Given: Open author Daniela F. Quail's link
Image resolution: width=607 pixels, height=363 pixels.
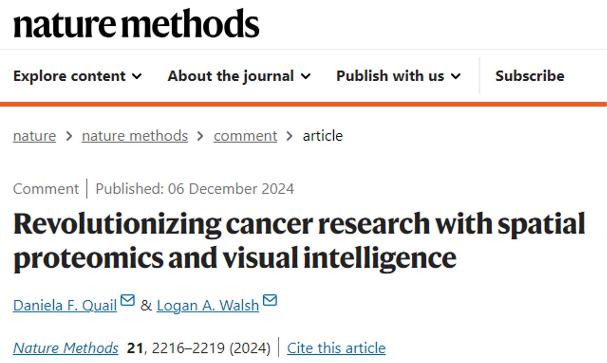Looking at the screenshot, I should tap(65, 306).
